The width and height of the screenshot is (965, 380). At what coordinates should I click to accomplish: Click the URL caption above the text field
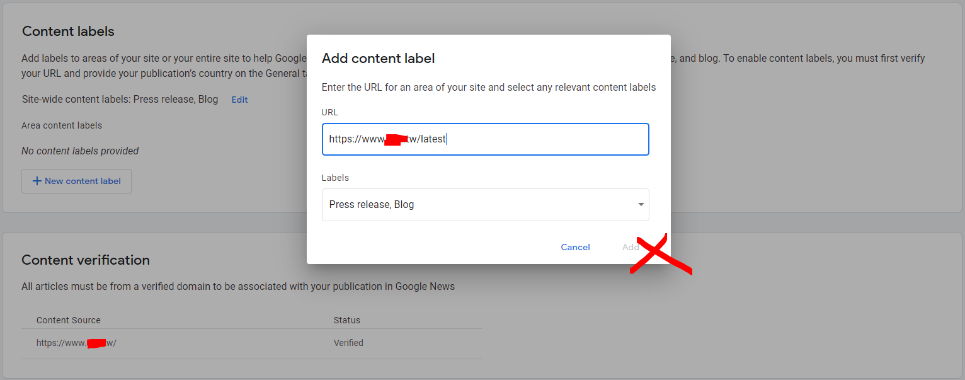[330, 112]
